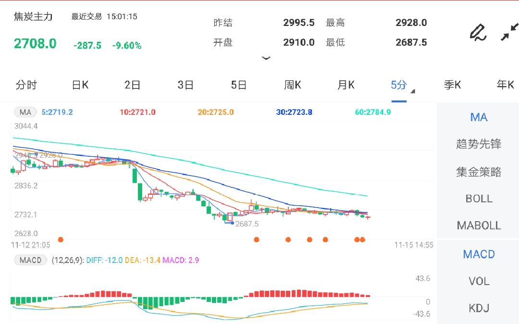
Task: Click the orange event dot below 2687.5 label
Action: 257,239
